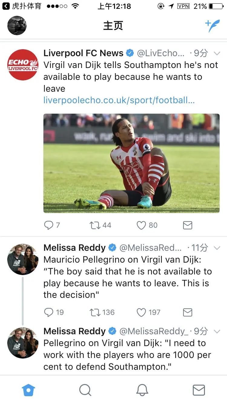Tap the compose new tweet feather icon
Screen dimensions: 227x405
212,26
